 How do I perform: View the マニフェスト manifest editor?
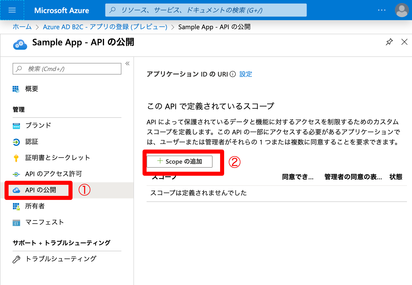(x=16, y=222)
